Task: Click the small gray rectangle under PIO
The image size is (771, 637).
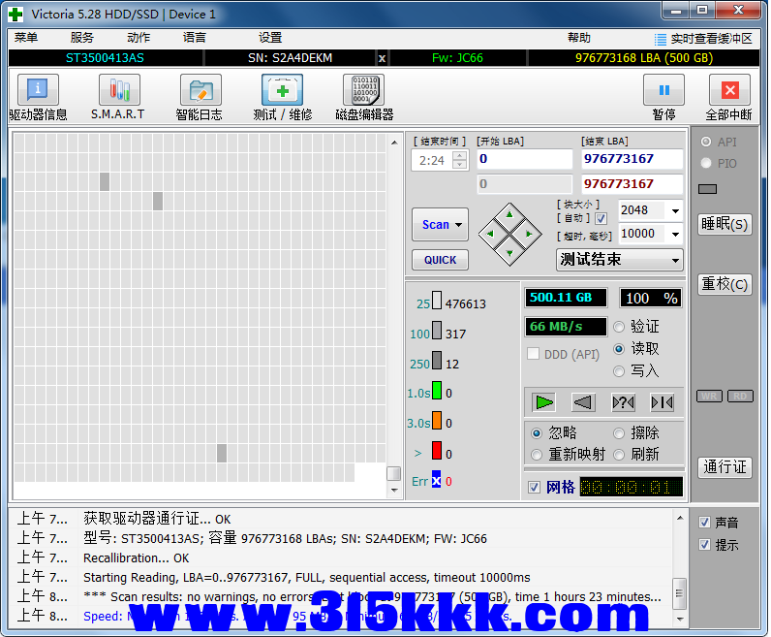Action: pos(708,189)
